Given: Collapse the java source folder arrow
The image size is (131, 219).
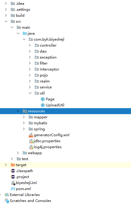Looking at the screenshot, I should pos(18,33).
